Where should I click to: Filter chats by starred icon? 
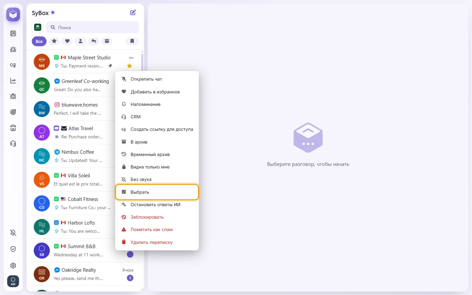tap(54, 41)
